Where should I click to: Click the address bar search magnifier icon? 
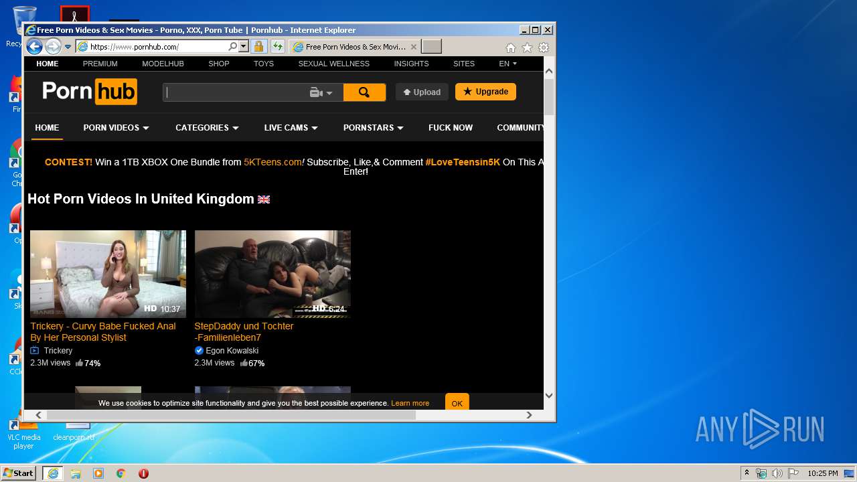click(x=232, y=47)
